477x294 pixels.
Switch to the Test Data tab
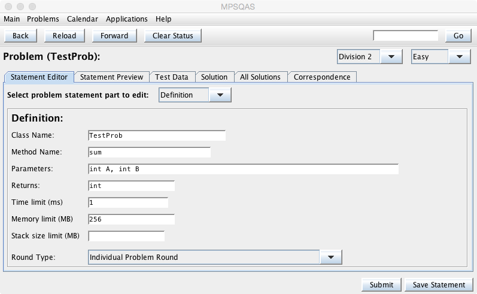pos(172,77)
